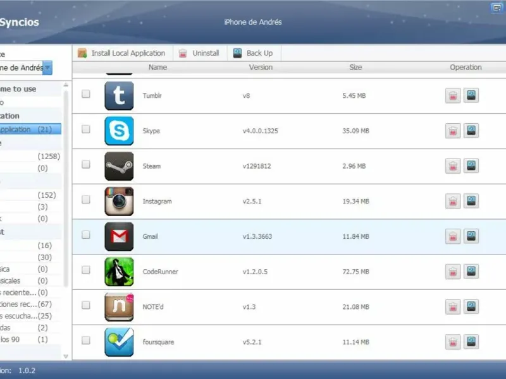Tick the Steam checkbox
This screenshot has height=379, width=506.
coord(86,164)
